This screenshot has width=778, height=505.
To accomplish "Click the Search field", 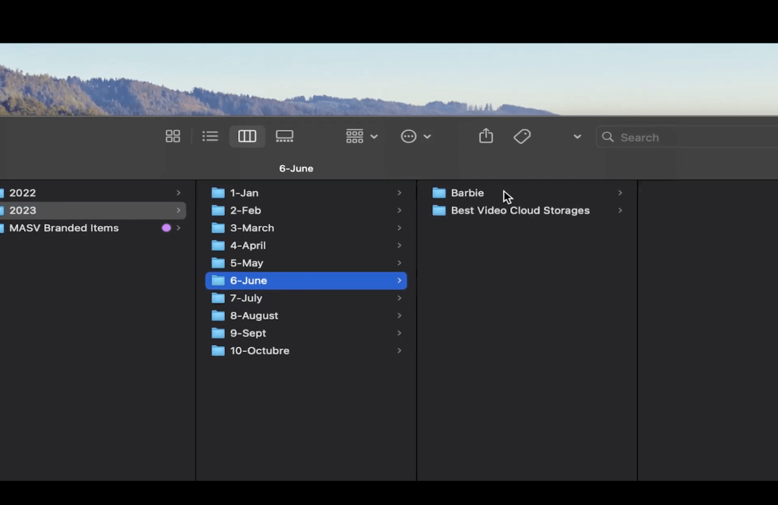I will [x=687, y=137].
